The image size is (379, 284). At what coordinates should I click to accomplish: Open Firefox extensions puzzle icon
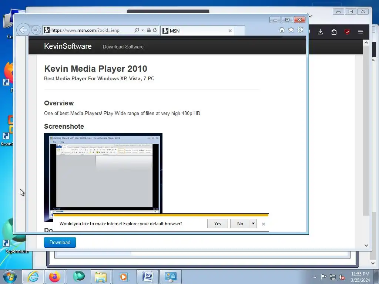pyautogui.click(x=334, y=32)
